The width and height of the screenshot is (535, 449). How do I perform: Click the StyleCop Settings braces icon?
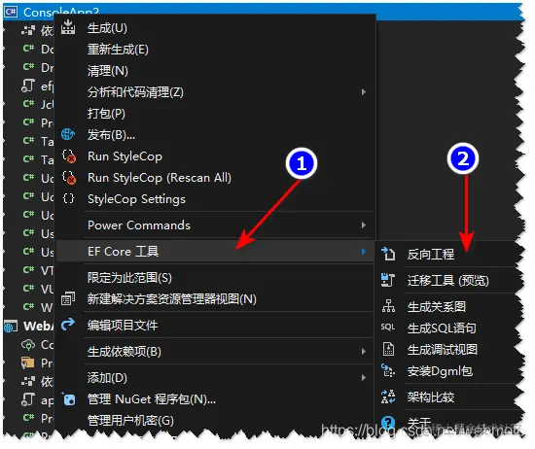coord(68,198)
